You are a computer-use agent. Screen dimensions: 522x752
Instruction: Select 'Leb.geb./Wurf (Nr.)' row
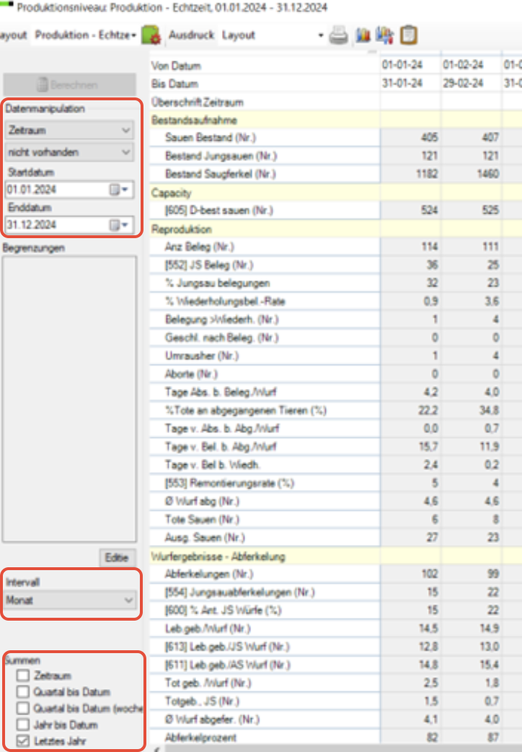click(x=265, y=629)
